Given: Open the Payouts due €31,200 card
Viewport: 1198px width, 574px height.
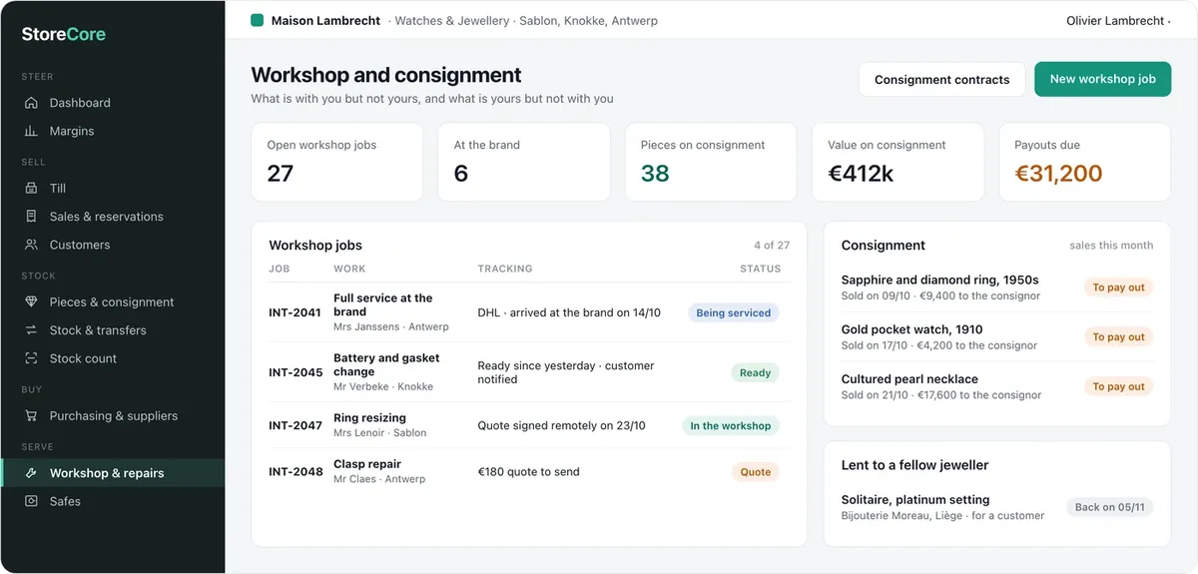Looking at the screenshot, I should pyautogui.click(x=1084, y=162).
